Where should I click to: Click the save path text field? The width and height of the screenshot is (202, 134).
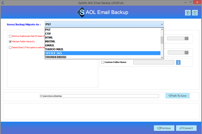coord(99,96)
